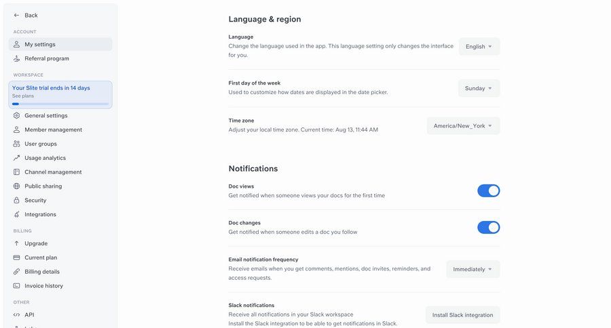The width and height of the screenshot is (611, 328).
Task: Click the back arrow icon
Action: (x=16, y=15)
